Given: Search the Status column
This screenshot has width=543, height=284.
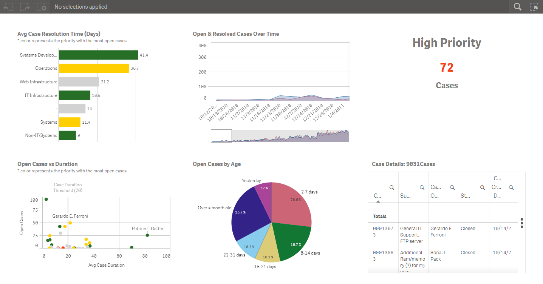Looking at the screenshot, I should [482, 187].
